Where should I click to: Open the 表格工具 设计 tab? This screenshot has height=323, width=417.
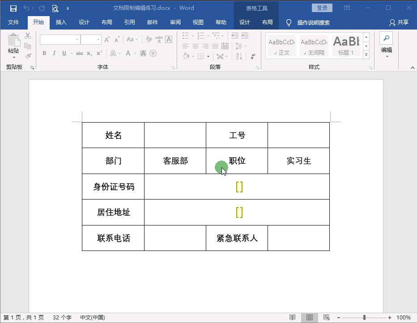244,21
